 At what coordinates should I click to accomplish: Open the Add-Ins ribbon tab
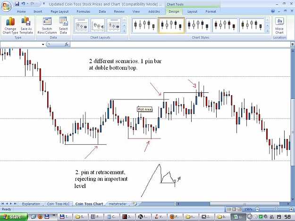(x=154, y=12)
